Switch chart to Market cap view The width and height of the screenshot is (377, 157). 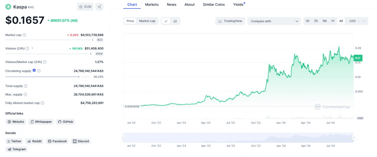147,21
